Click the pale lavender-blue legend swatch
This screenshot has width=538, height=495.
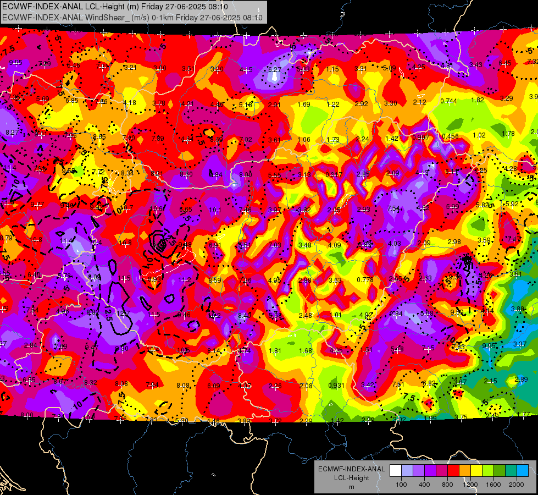pos(407,471)
